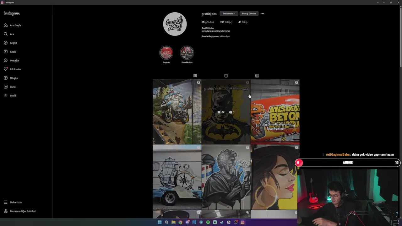Open Telegram from the taskbar
402x226 pixels.
point(201,222)
